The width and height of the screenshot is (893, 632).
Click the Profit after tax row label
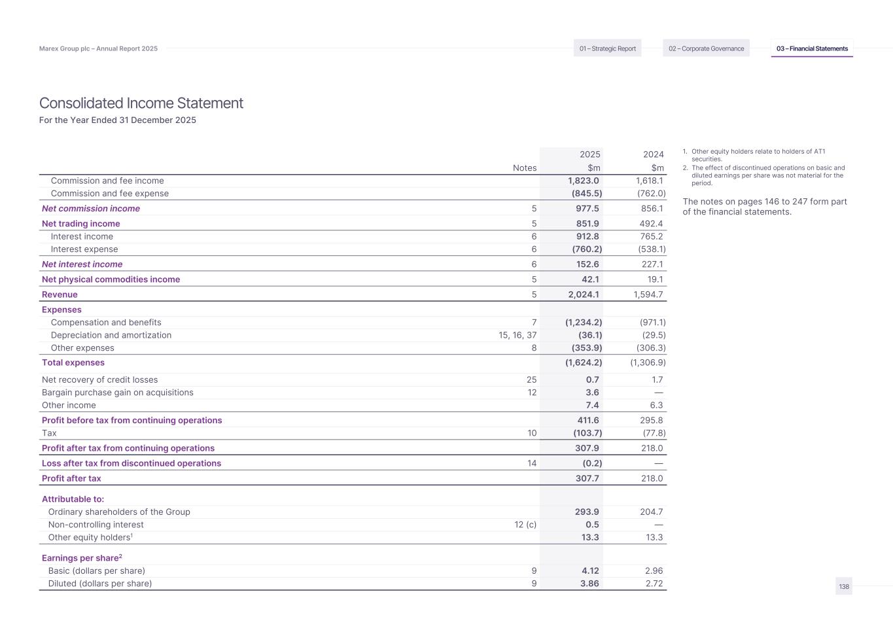tap(71, 478)
